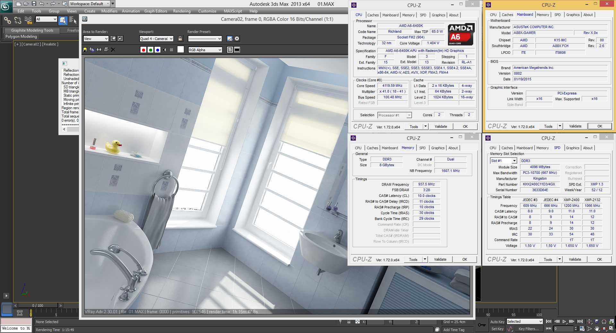Activate the Select Object tool
616x333 pixels.
click(x=63, y=20)
